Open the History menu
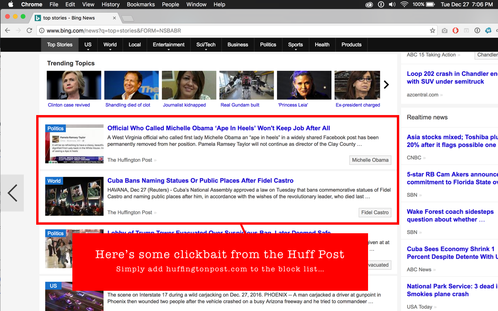 pyautogui.click(x=110, y=4)
